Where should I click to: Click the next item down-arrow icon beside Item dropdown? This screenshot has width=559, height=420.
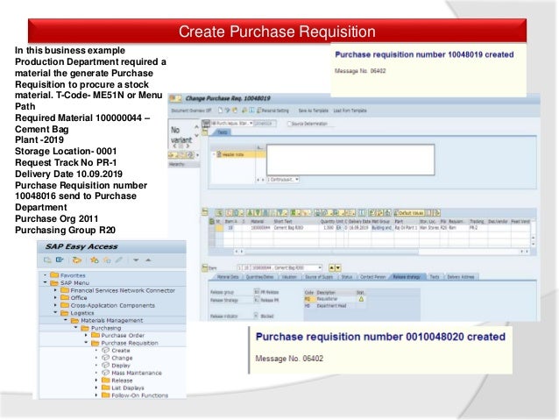(338, 267)
